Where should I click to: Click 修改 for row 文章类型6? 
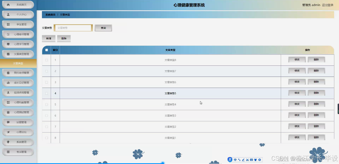click(x=297, y=82)
